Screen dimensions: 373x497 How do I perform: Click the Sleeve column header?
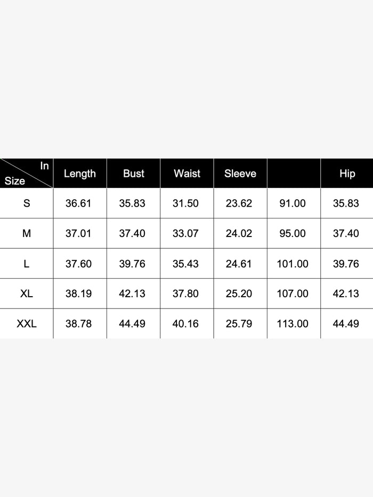point(240,174)
